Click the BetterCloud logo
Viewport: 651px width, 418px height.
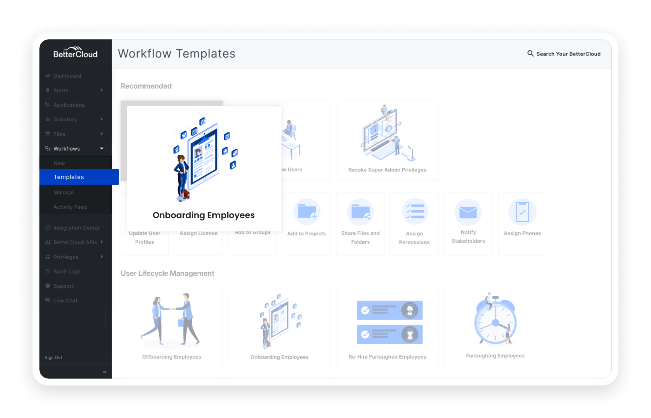pos(75,53)
